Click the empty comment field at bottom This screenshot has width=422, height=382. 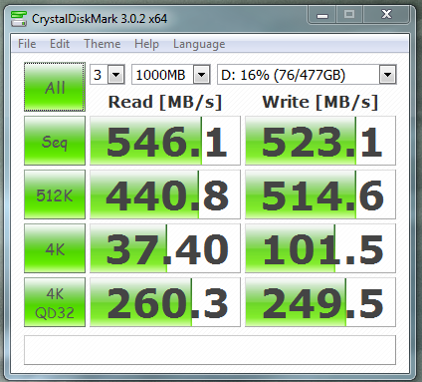click(210, 350)
